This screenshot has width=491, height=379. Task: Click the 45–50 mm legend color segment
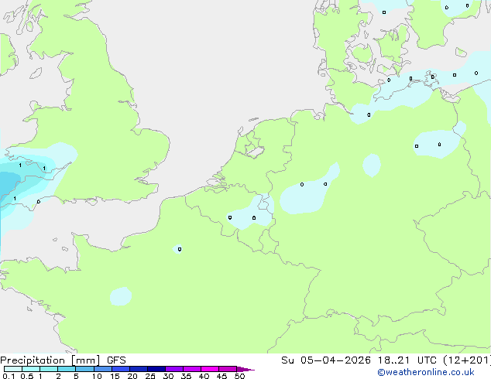tap(228, 369)
